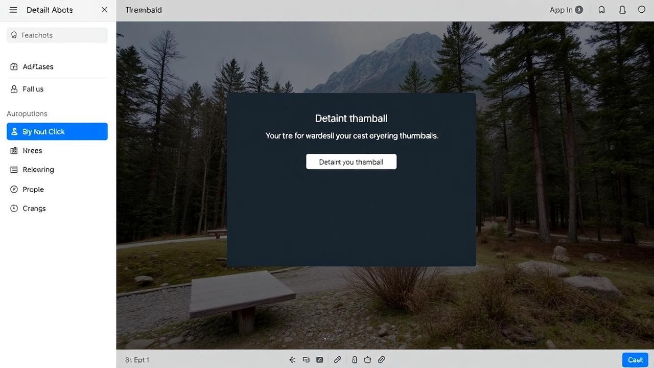Click the back arrow icon in bottom toolbar
654x368 pixels.
[x=292, y=360]
